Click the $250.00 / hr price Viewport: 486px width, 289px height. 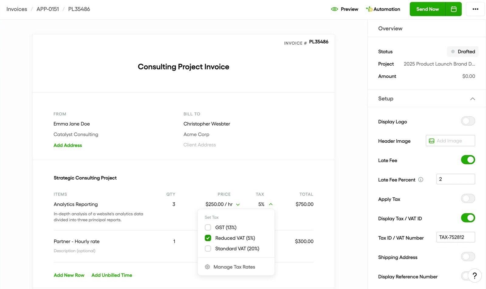(x=219, y=204)
